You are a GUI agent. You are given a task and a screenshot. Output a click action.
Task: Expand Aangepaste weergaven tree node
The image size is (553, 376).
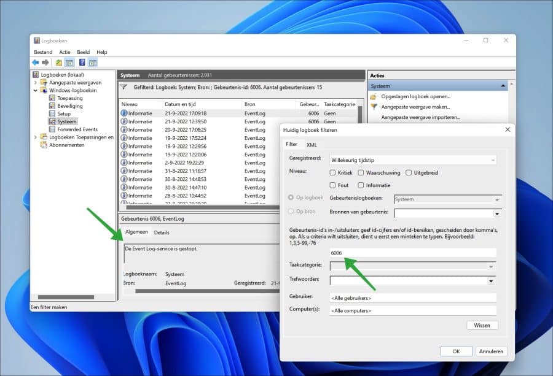(x=35, y=82)
